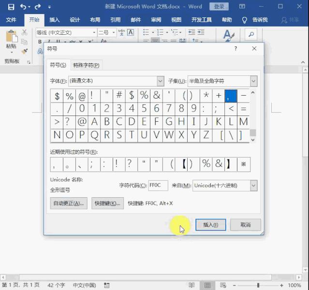
Task: Click the symbol grid scrollbar thumb
Action: [x=253, y=132]
